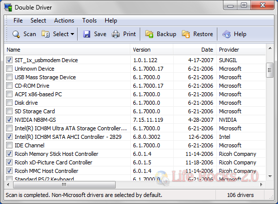Viewport: 278px width, 204px height.
Task: Uncheck Ricoh Memory Stick Host Controller checkbox
Action: [9, 153]
